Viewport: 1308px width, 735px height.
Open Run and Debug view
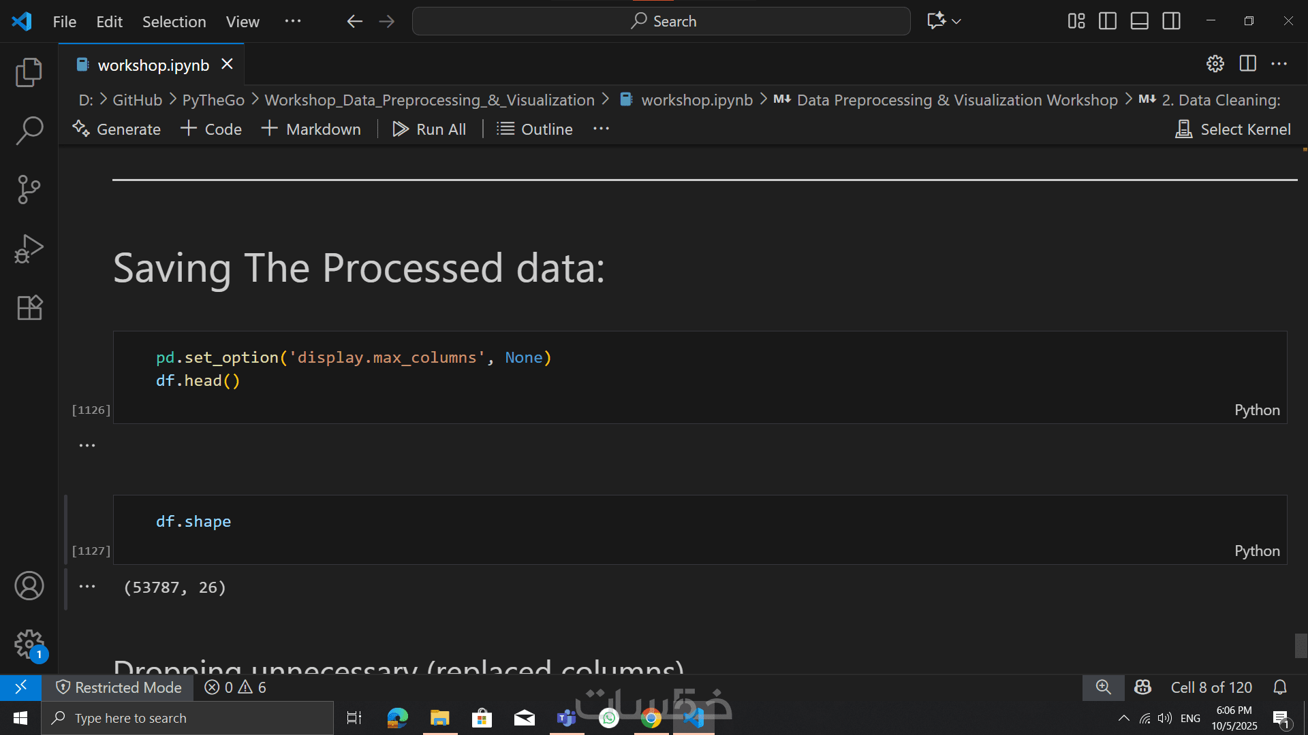tap(29, 248)
